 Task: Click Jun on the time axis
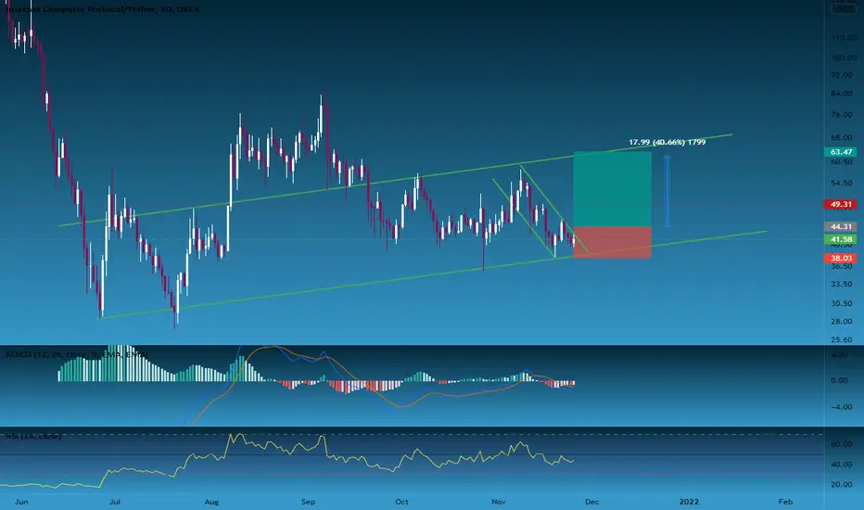21,502
